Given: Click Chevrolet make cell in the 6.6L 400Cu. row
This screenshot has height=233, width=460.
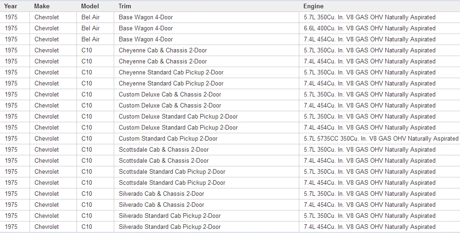Looking at the screenshot, I should pos(53,28).
